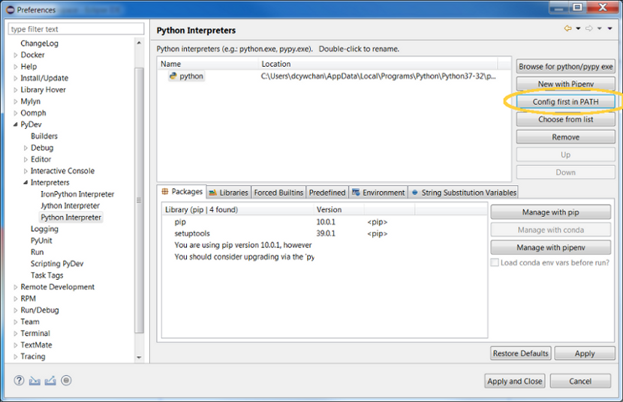Collapse the PyDev tree node
623x402 pixels.
pyautogui.click(x=16, y=125)
